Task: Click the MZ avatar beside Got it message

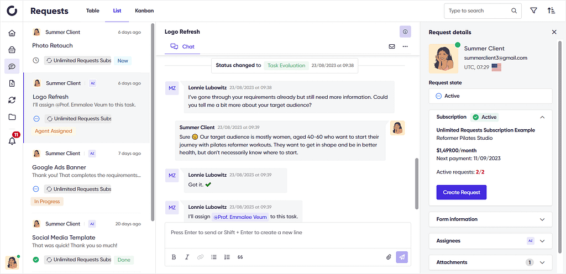Action: coord(172,175)
